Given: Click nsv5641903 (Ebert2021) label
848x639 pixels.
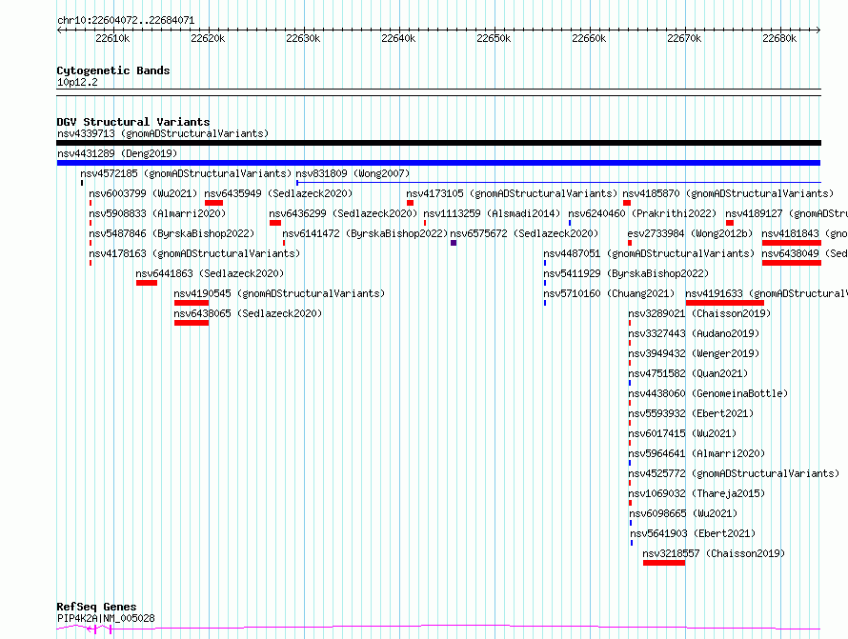Looking at the screenshot, I should tap(693, 533).
